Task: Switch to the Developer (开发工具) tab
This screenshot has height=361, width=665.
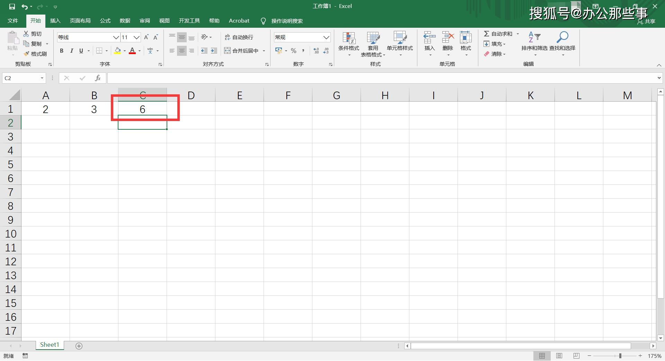Action: tap(189, 21)
